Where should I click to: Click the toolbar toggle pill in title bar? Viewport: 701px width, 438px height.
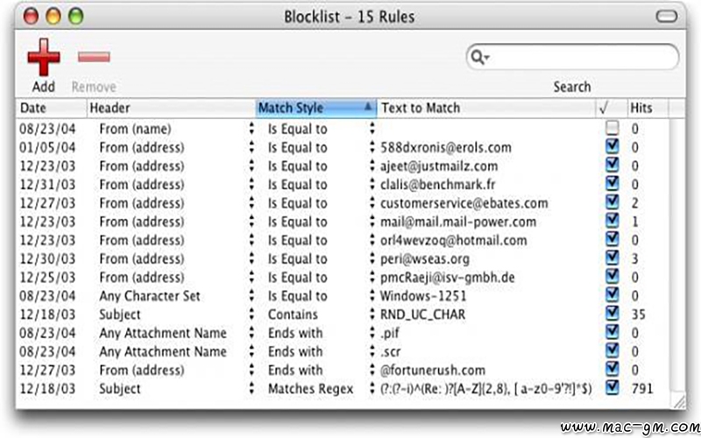tap(667, 17)
